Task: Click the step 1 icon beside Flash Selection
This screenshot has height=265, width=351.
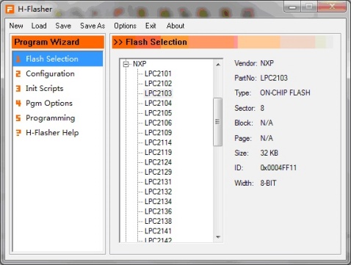Action: pyautogui.click(x=18, y=59)
